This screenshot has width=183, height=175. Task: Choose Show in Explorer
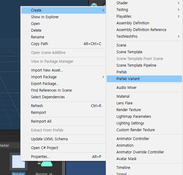click(x=63, y=17)
